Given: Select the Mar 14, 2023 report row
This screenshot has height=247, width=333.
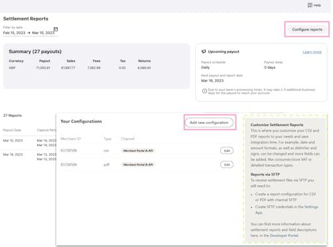Looking at the screenshot, I should point(29,157).
